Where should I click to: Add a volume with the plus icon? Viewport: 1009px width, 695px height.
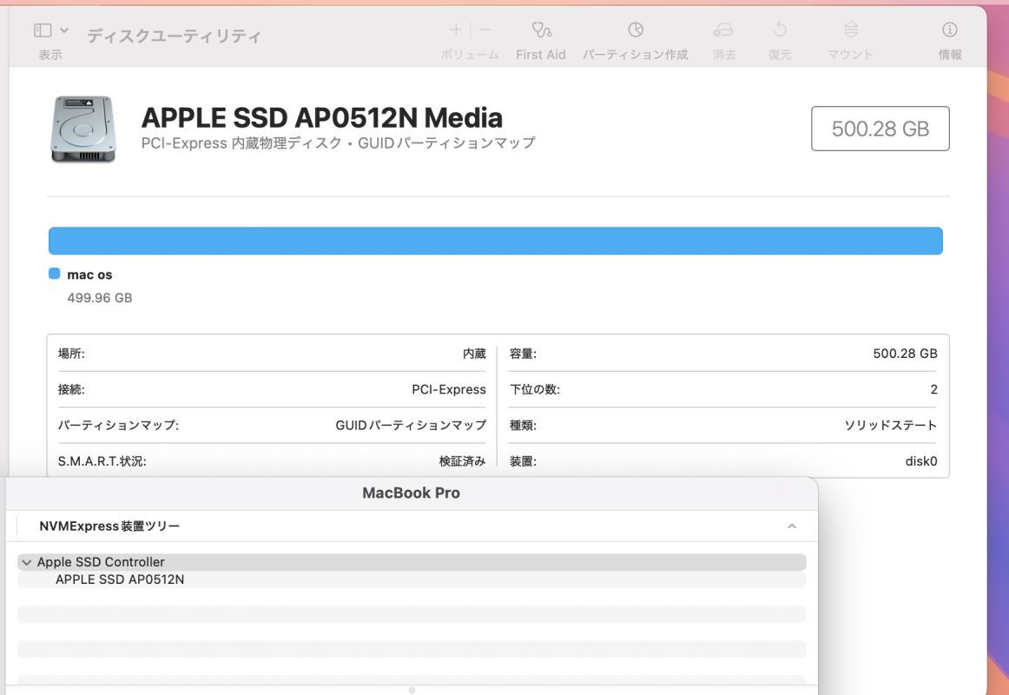click(456, 30)
